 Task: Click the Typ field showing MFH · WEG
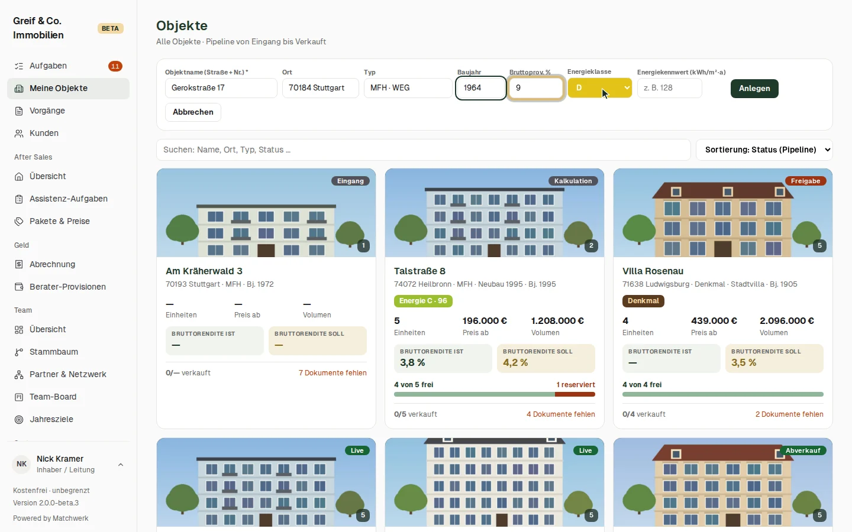(x=408, y=88)
